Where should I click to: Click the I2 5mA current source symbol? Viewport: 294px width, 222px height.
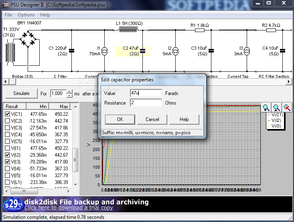click(x=176, y=51)
